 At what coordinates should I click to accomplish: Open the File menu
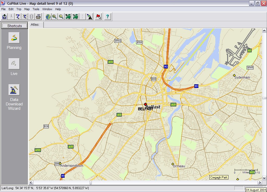tap(3, 9)
